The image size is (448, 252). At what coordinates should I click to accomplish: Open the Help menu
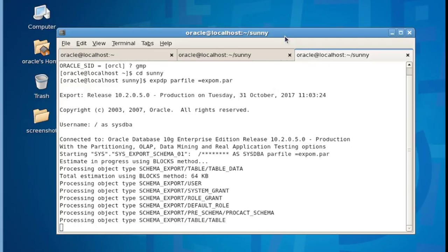(166, 43)
